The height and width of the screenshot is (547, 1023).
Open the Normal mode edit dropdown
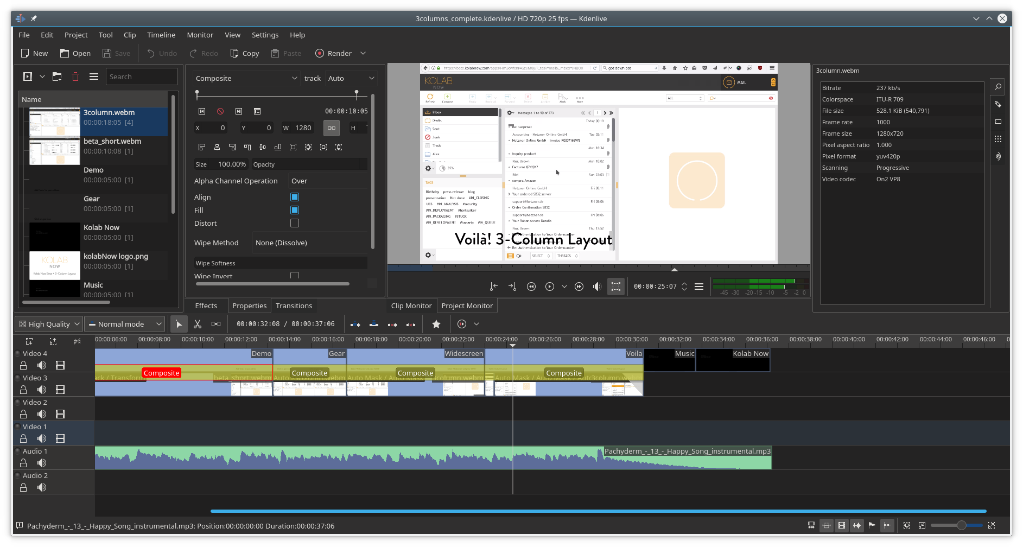pos(124,324)
